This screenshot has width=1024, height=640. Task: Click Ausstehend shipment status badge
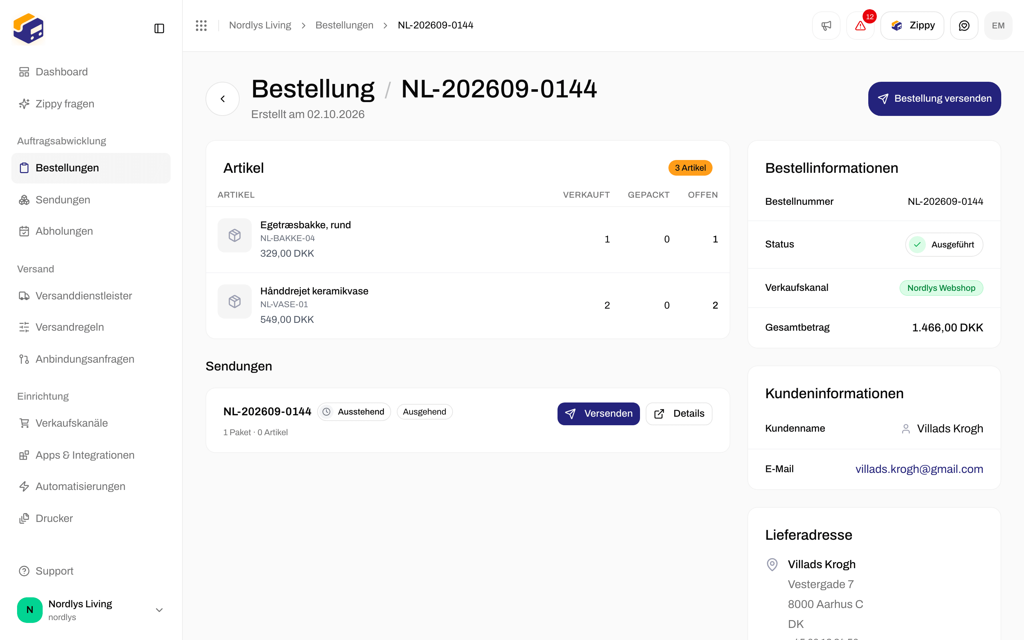coord(354,412)
